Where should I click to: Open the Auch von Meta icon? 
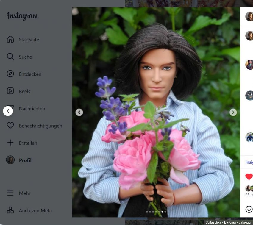tap(10, 210)
